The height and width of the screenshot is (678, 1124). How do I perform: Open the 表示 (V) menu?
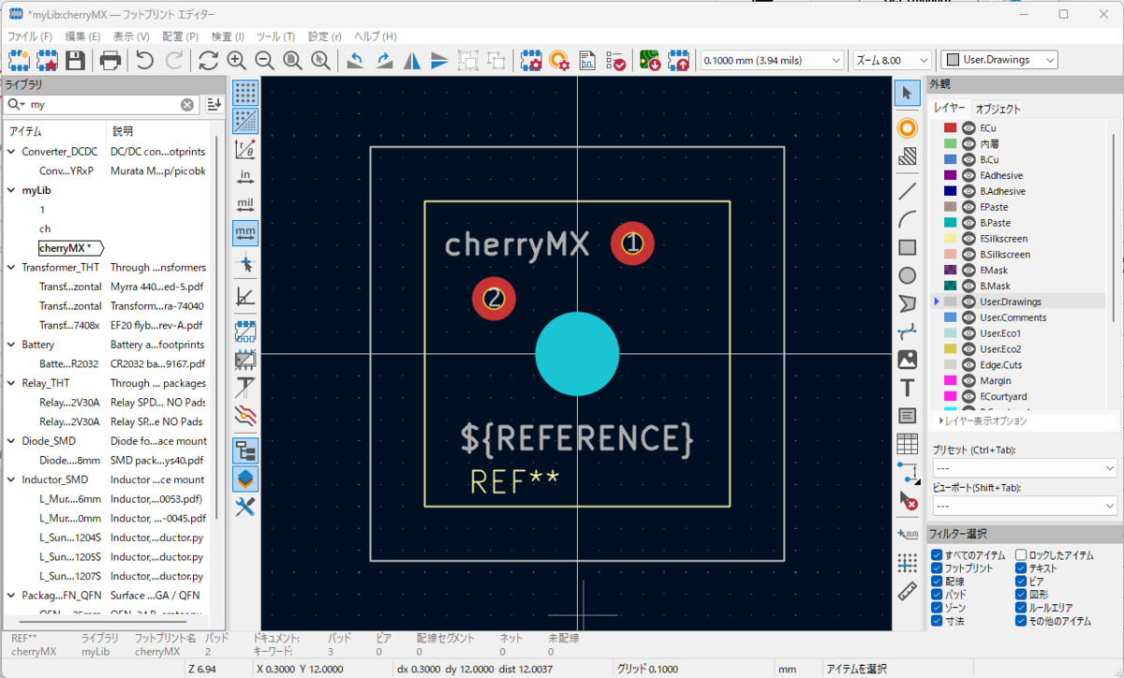click(131, 37)
